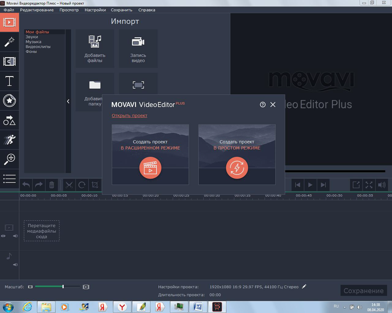Image resolution: width=392 pixels, height=313 pixels.
Task: Open the Stickers star panel
Action: tap(9, 101)
